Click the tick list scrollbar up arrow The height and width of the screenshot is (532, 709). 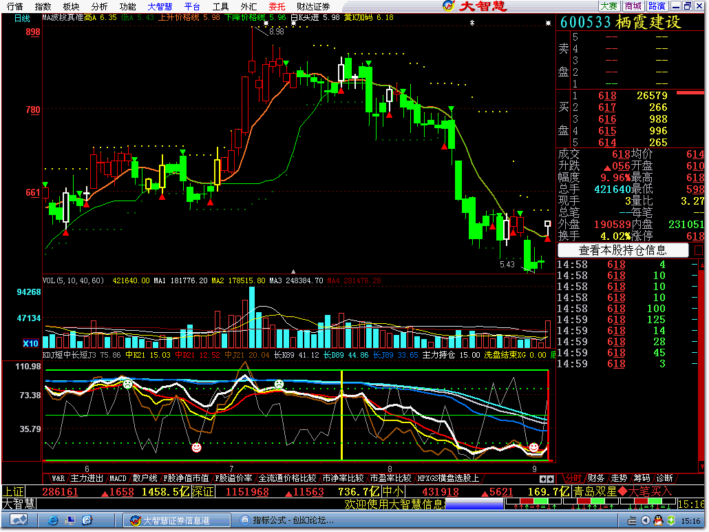coord(702,263)
